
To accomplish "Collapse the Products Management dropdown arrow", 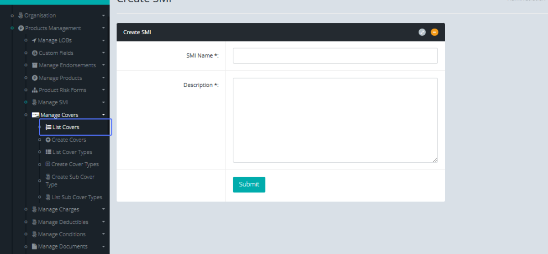I will pyautogui.click(x=104, y=28).
